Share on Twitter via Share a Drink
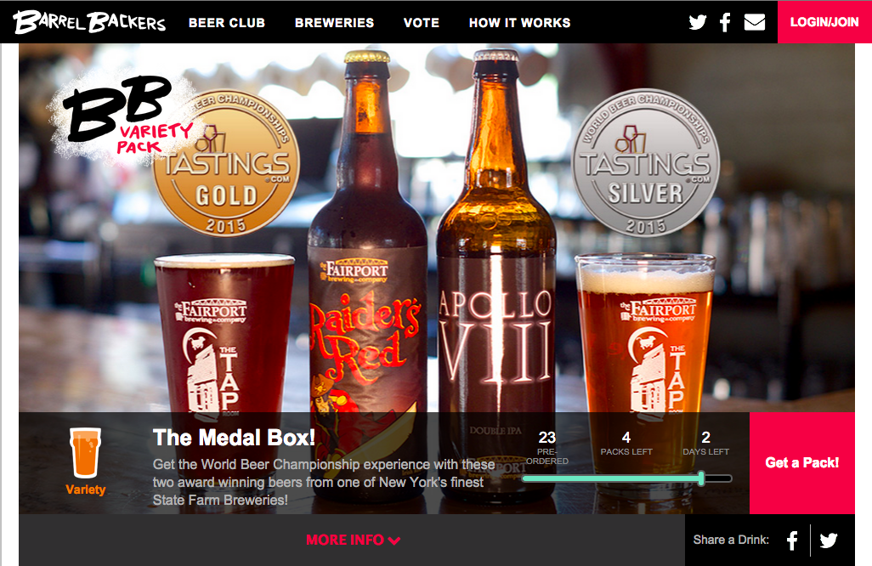 pos(828,541)
